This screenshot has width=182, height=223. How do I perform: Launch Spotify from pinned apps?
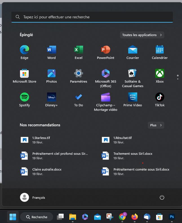click(x=25, y=100)
